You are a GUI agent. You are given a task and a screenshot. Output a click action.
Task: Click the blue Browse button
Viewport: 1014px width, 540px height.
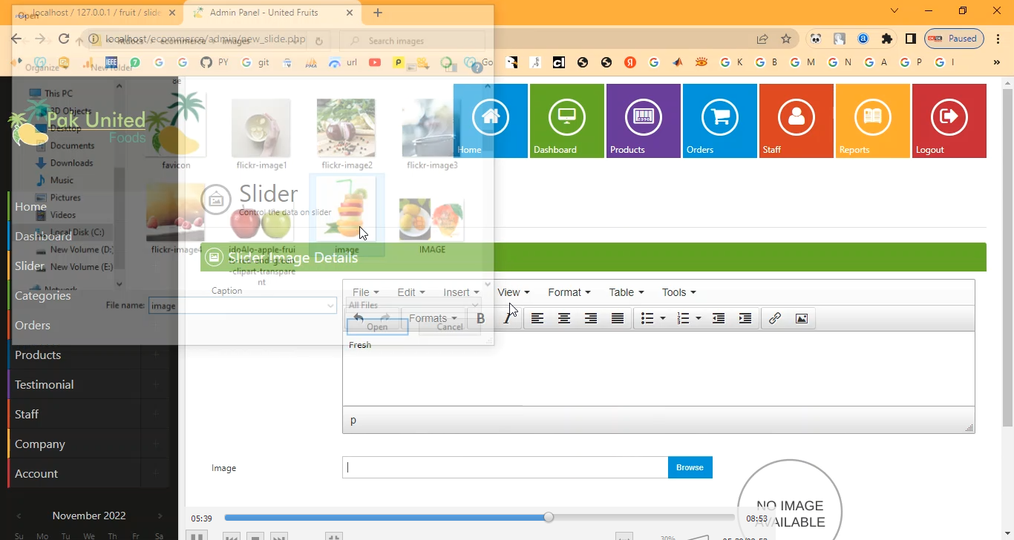tap(690, 467)
